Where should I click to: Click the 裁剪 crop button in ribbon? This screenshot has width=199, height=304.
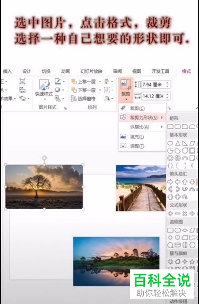click(126, 90)
